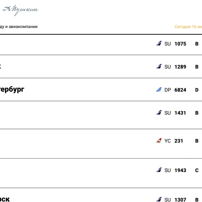This screenshot has height=202, width=202.
Task: Open flight number 1943 details
Action: tap(180, 170)
